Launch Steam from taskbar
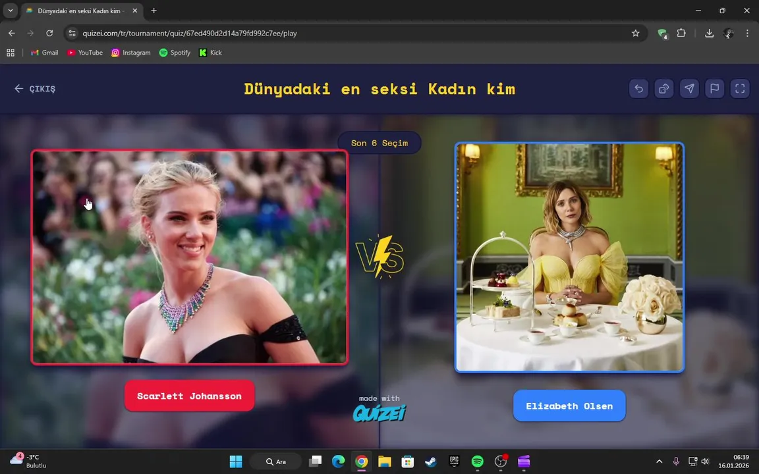This screenshot has width=759, height=474. click(x=431, y=461)
